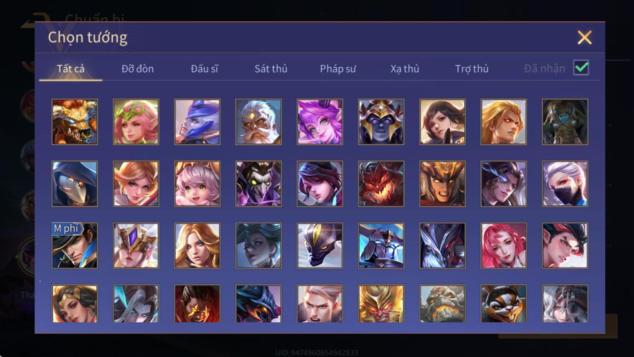Close the Chọn tướng dialog

(584, 37)
